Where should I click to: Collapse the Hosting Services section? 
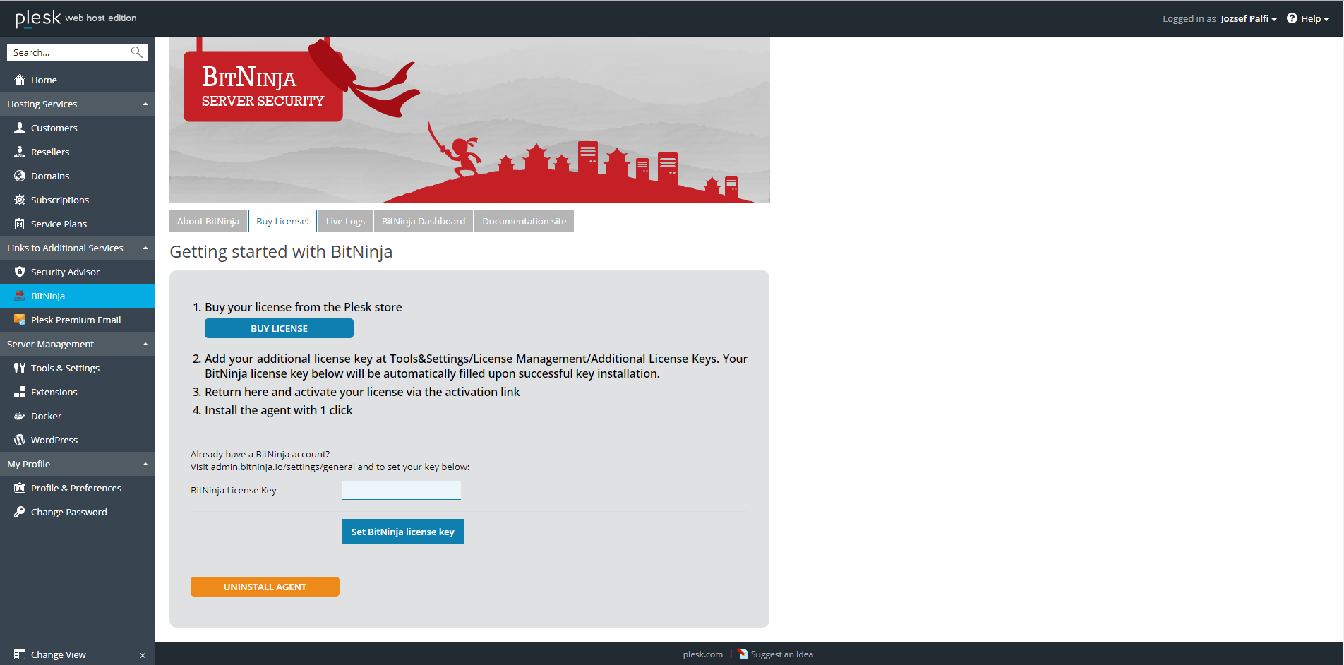click(x=145, y=104)
